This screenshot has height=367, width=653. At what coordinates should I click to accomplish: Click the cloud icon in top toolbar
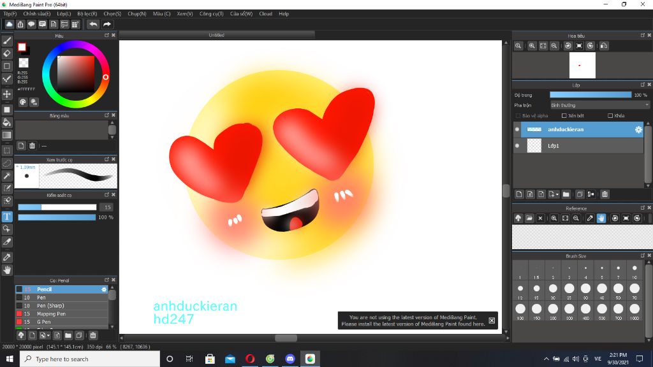(9, 25)
